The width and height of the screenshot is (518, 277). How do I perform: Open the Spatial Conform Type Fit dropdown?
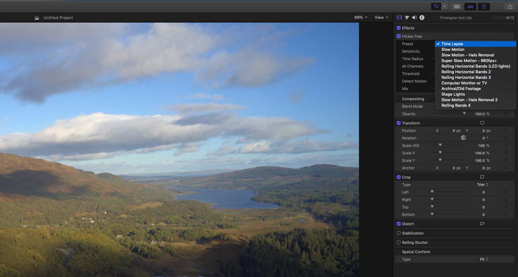(484, 259)
